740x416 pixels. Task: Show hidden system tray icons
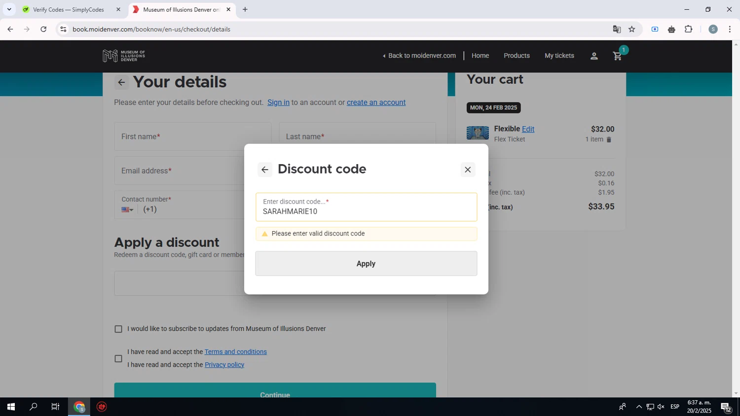(x=639, y=407)
